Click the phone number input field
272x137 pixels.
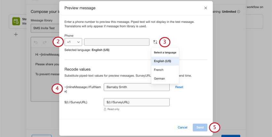point(116,42)
